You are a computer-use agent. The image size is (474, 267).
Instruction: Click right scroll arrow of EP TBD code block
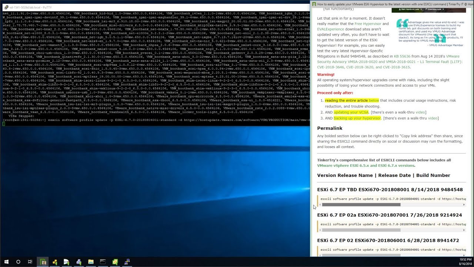pos(464,205)
